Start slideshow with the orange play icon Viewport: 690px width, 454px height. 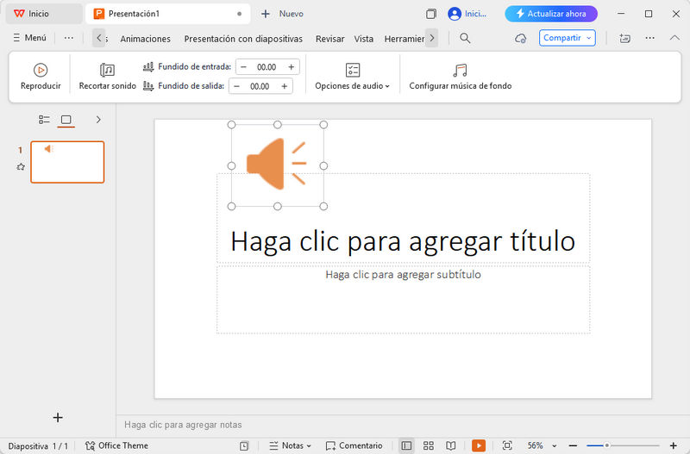tap(478, 445)
